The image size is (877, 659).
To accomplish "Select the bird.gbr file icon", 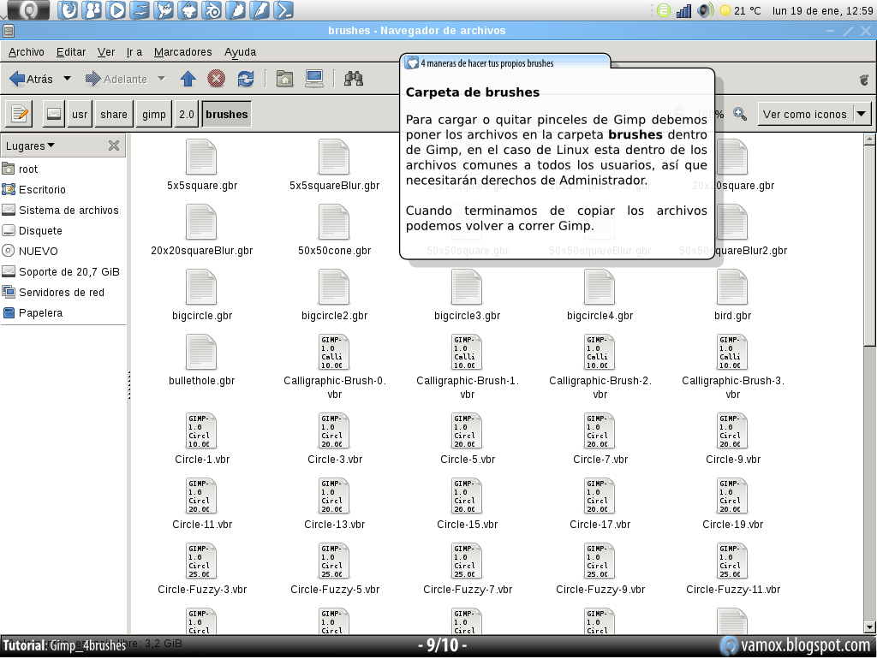I will tap(732, 287).
